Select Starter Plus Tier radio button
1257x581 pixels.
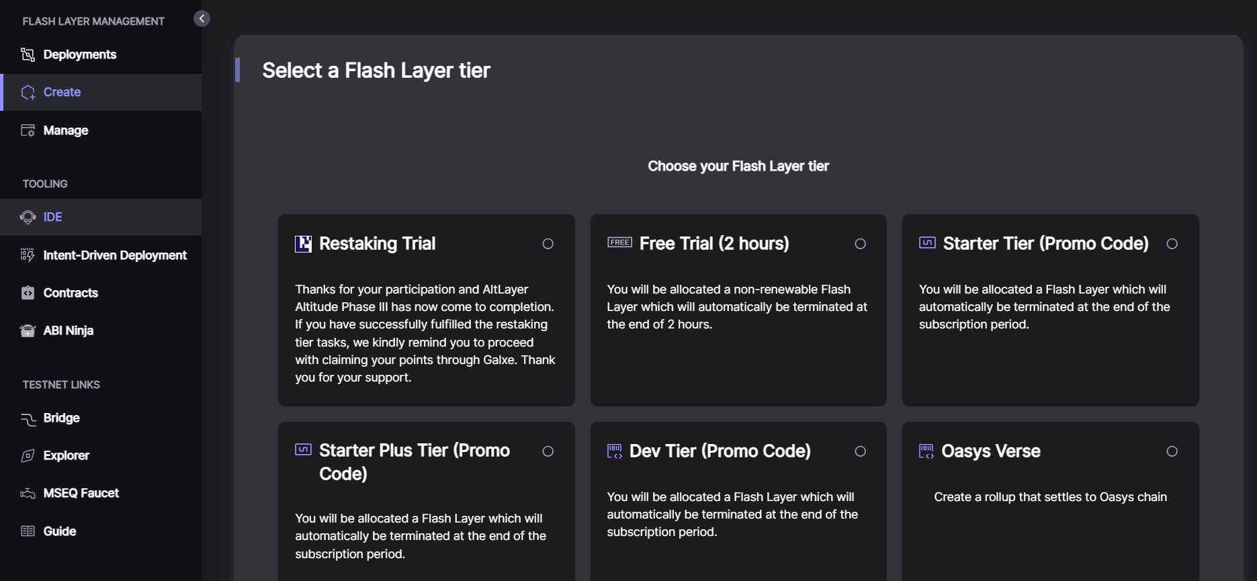(548, 451)
